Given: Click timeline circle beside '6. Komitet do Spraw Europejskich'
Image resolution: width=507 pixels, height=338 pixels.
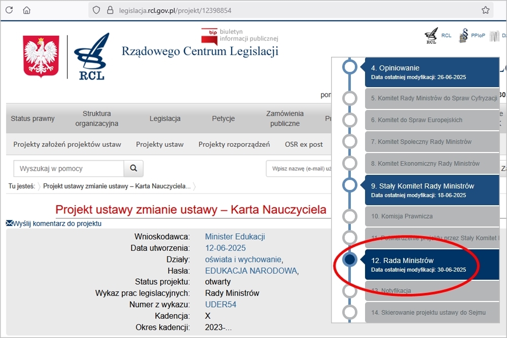Looking at the screenshot, I should tap(349, 120).
